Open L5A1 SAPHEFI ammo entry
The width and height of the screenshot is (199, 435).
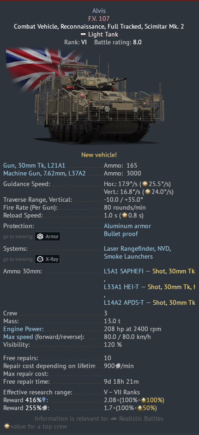[124, 271]
